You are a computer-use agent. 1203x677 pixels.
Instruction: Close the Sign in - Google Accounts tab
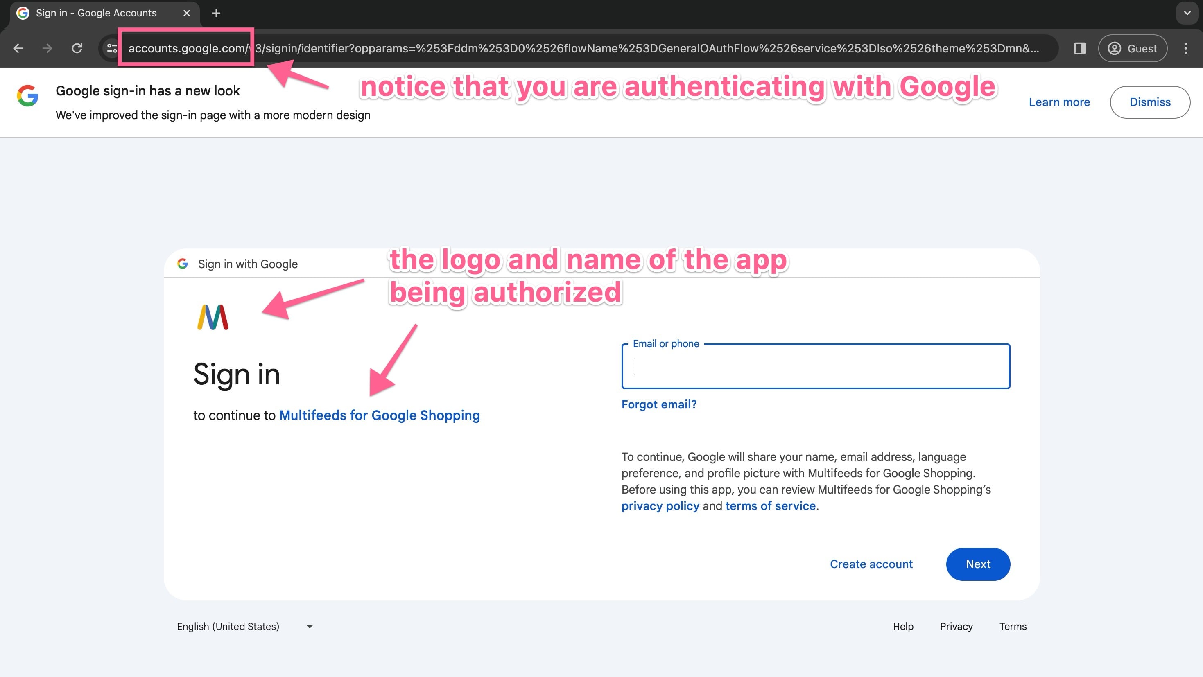point(187,13)
